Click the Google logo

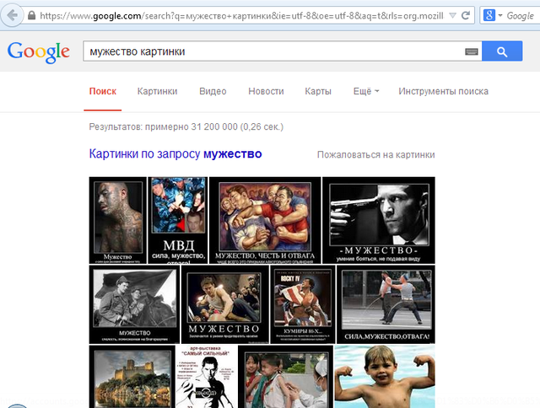tap(39, 52)
